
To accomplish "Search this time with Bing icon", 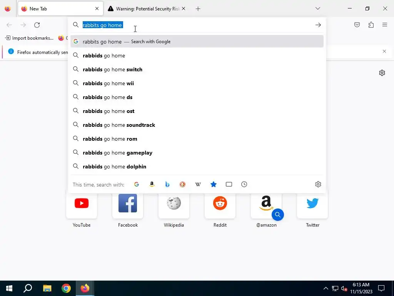I will pos(167,184).
